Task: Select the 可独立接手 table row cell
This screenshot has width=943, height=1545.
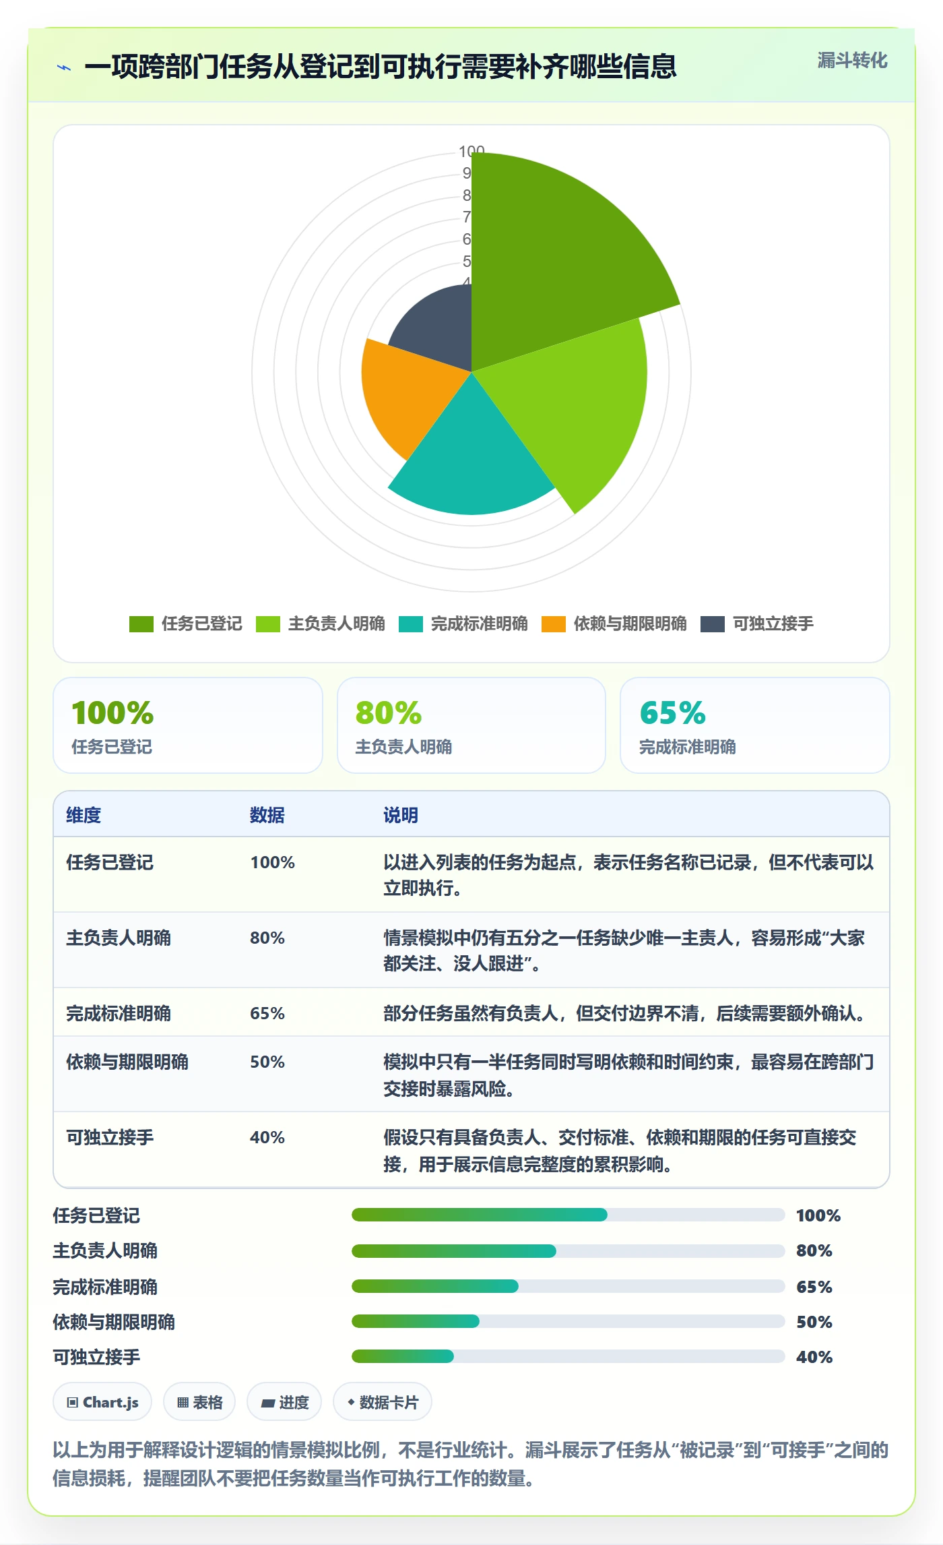Action: [110, 1137]
